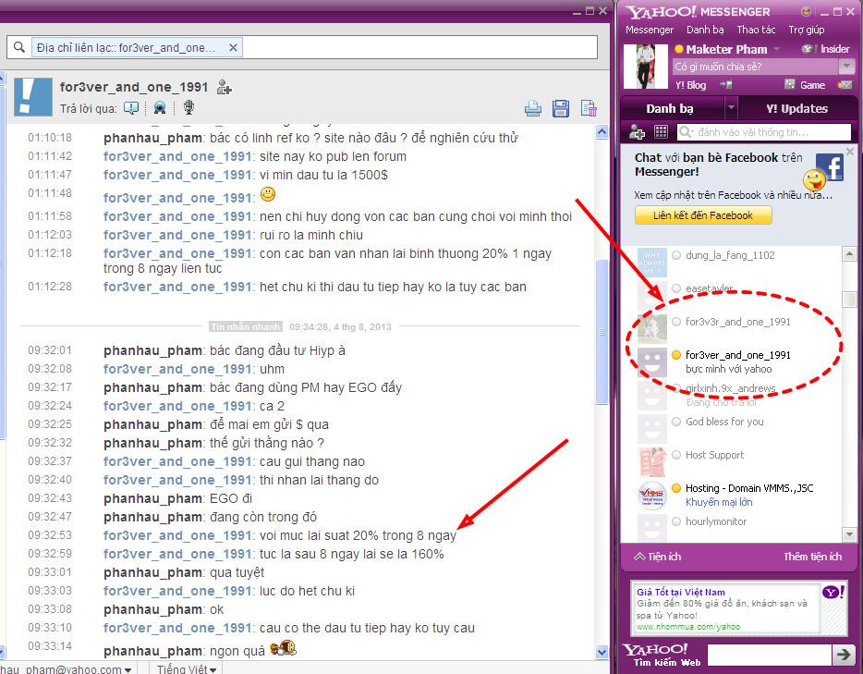Click the contact list scroll up arrow
The width and height of the screenshot is (863, 674).
click(x=849, y=254)
